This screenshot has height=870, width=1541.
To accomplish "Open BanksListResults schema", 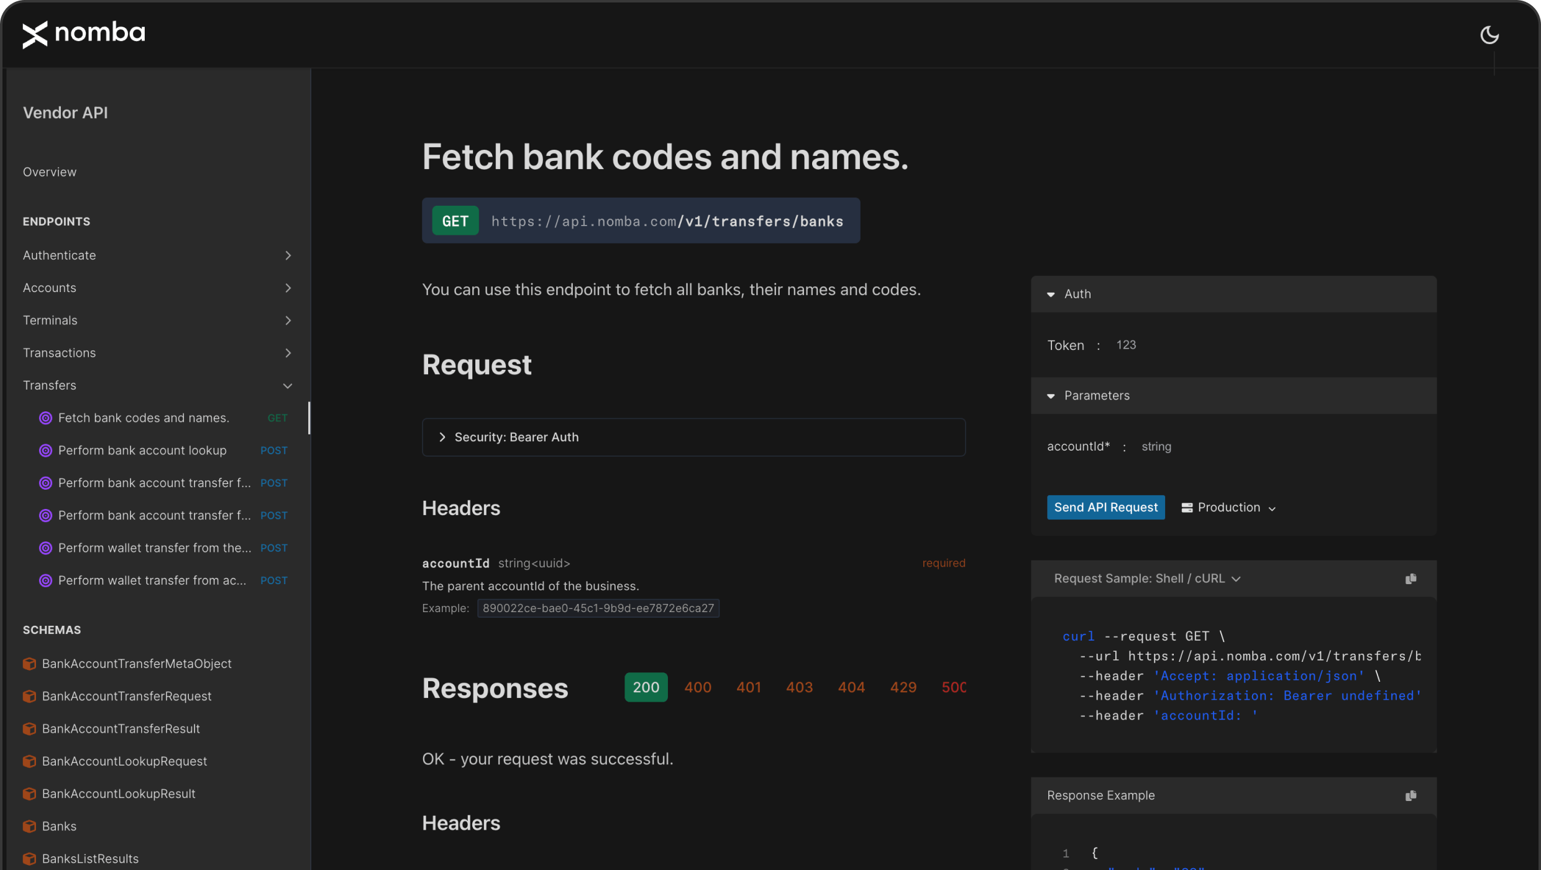I will [90, 859].
